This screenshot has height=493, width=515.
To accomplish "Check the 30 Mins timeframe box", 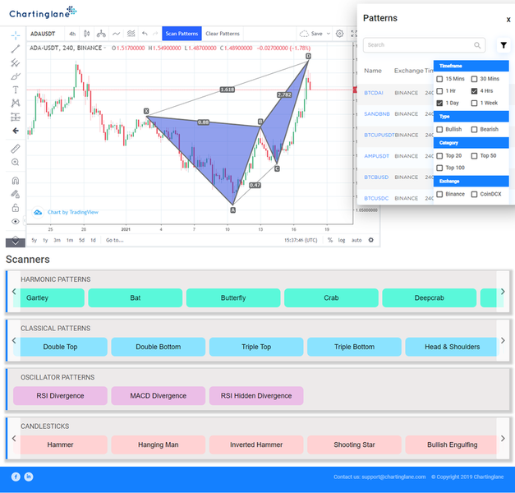I will tap(474, 79).
